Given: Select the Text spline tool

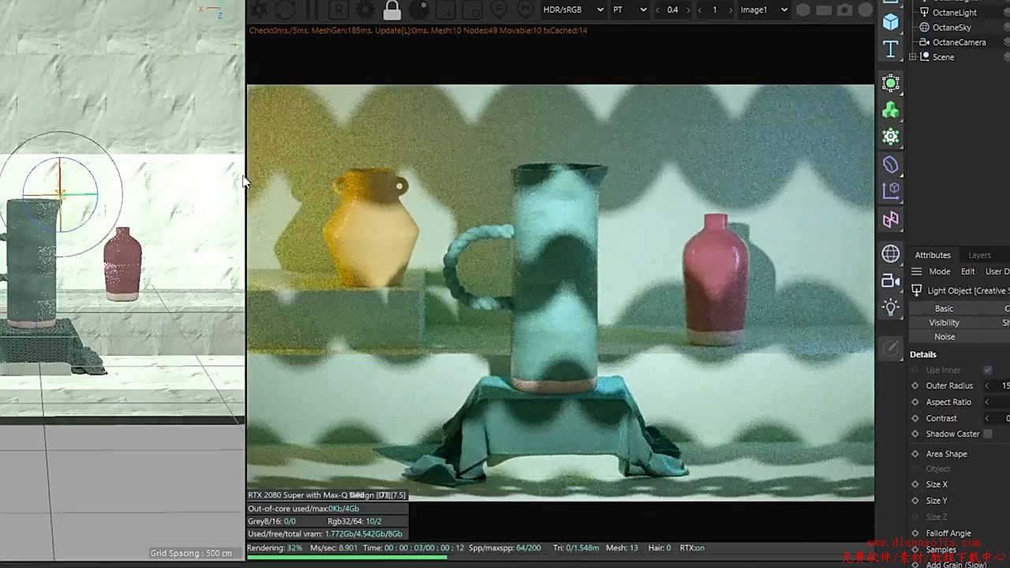Looking at the screenshot, I should 891,50.
